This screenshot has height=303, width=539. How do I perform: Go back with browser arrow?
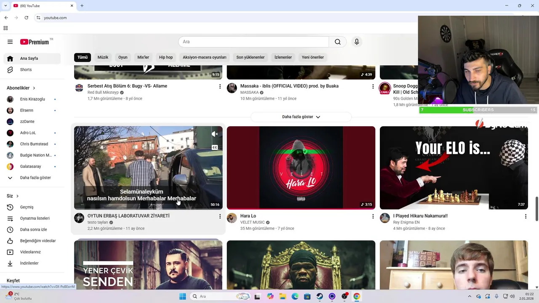pyautogui.click(x=6, y=18)
